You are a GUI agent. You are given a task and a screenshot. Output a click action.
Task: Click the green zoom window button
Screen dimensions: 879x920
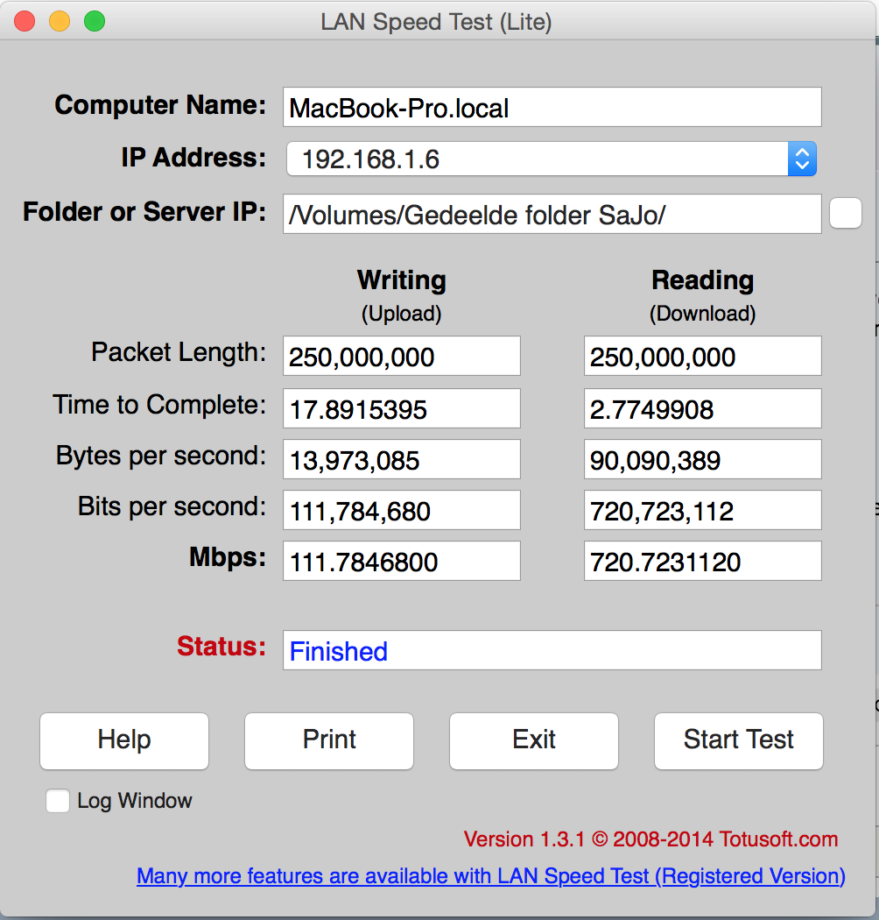pos(95,22)
